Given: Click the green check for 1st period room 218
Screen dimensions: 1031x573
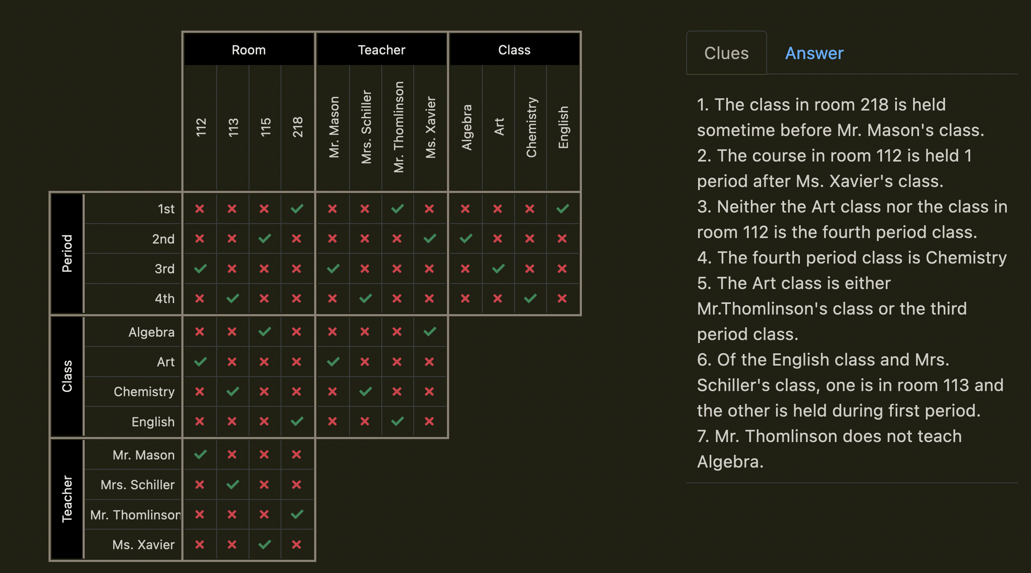Looking at the screenshot, I should [x=297, y=209].
